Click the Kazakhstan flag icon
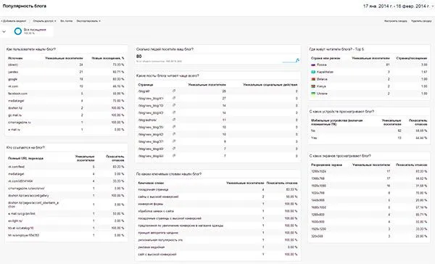The height and width of the screenshot is (264, 435). (x=313, y=72)
